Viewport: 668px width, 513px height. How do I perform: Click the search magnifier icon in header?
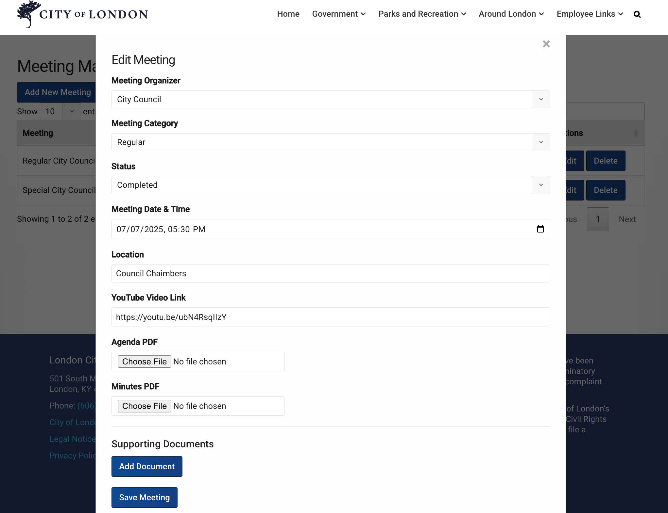637,14
